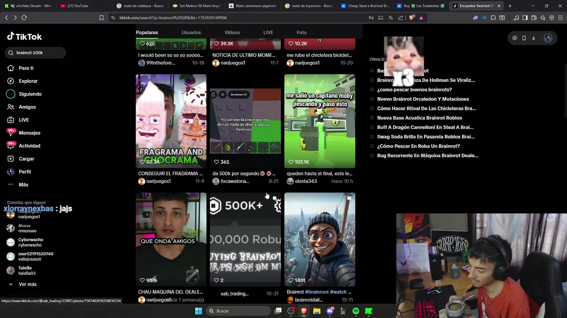
Task: Go to the Siguiendo page
Action: [x=24, y=94]
